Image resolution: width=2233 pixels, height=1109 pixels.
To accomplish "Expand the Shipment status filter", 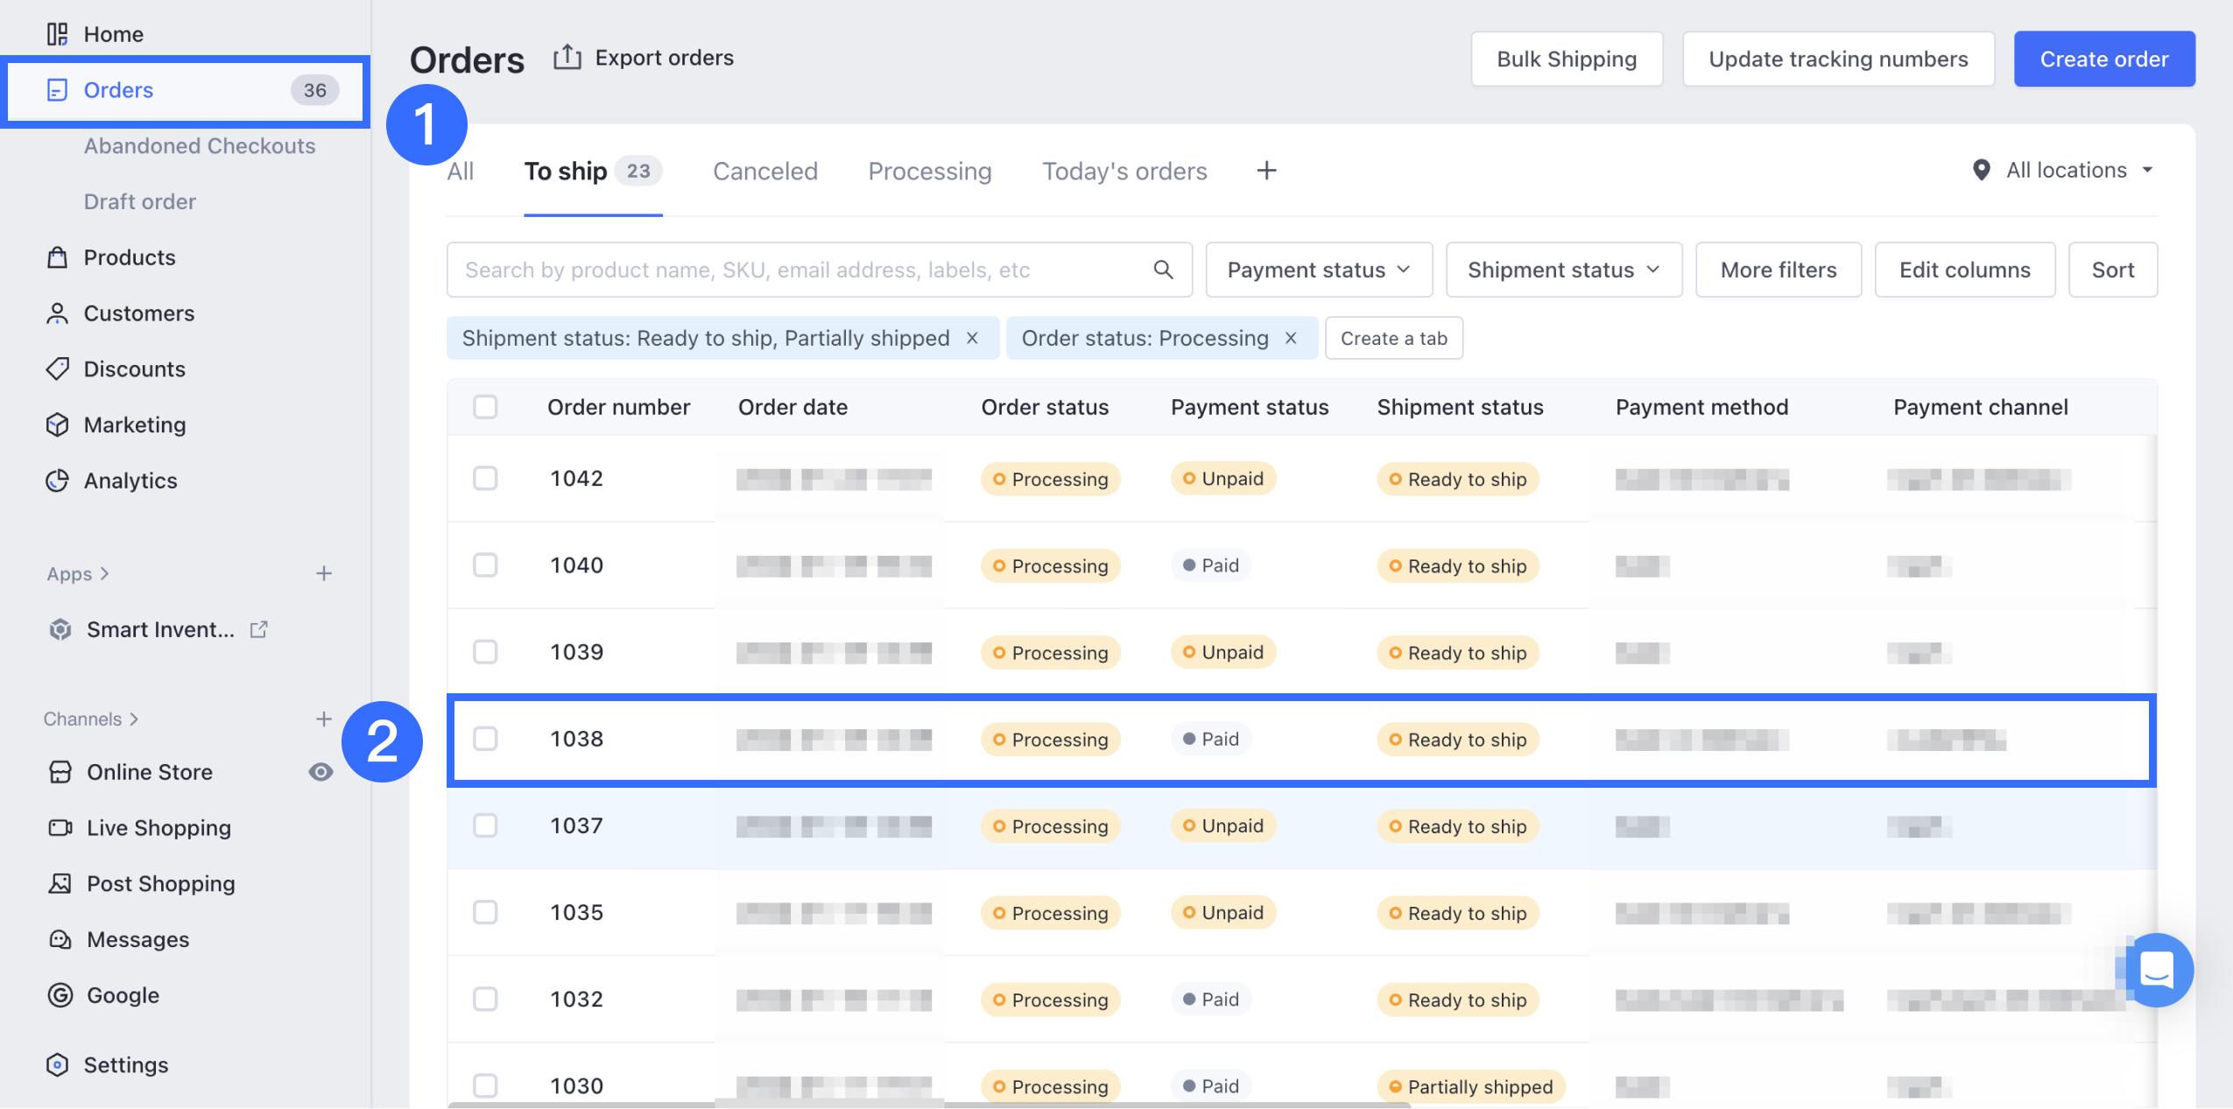I will coord(1563,270).
